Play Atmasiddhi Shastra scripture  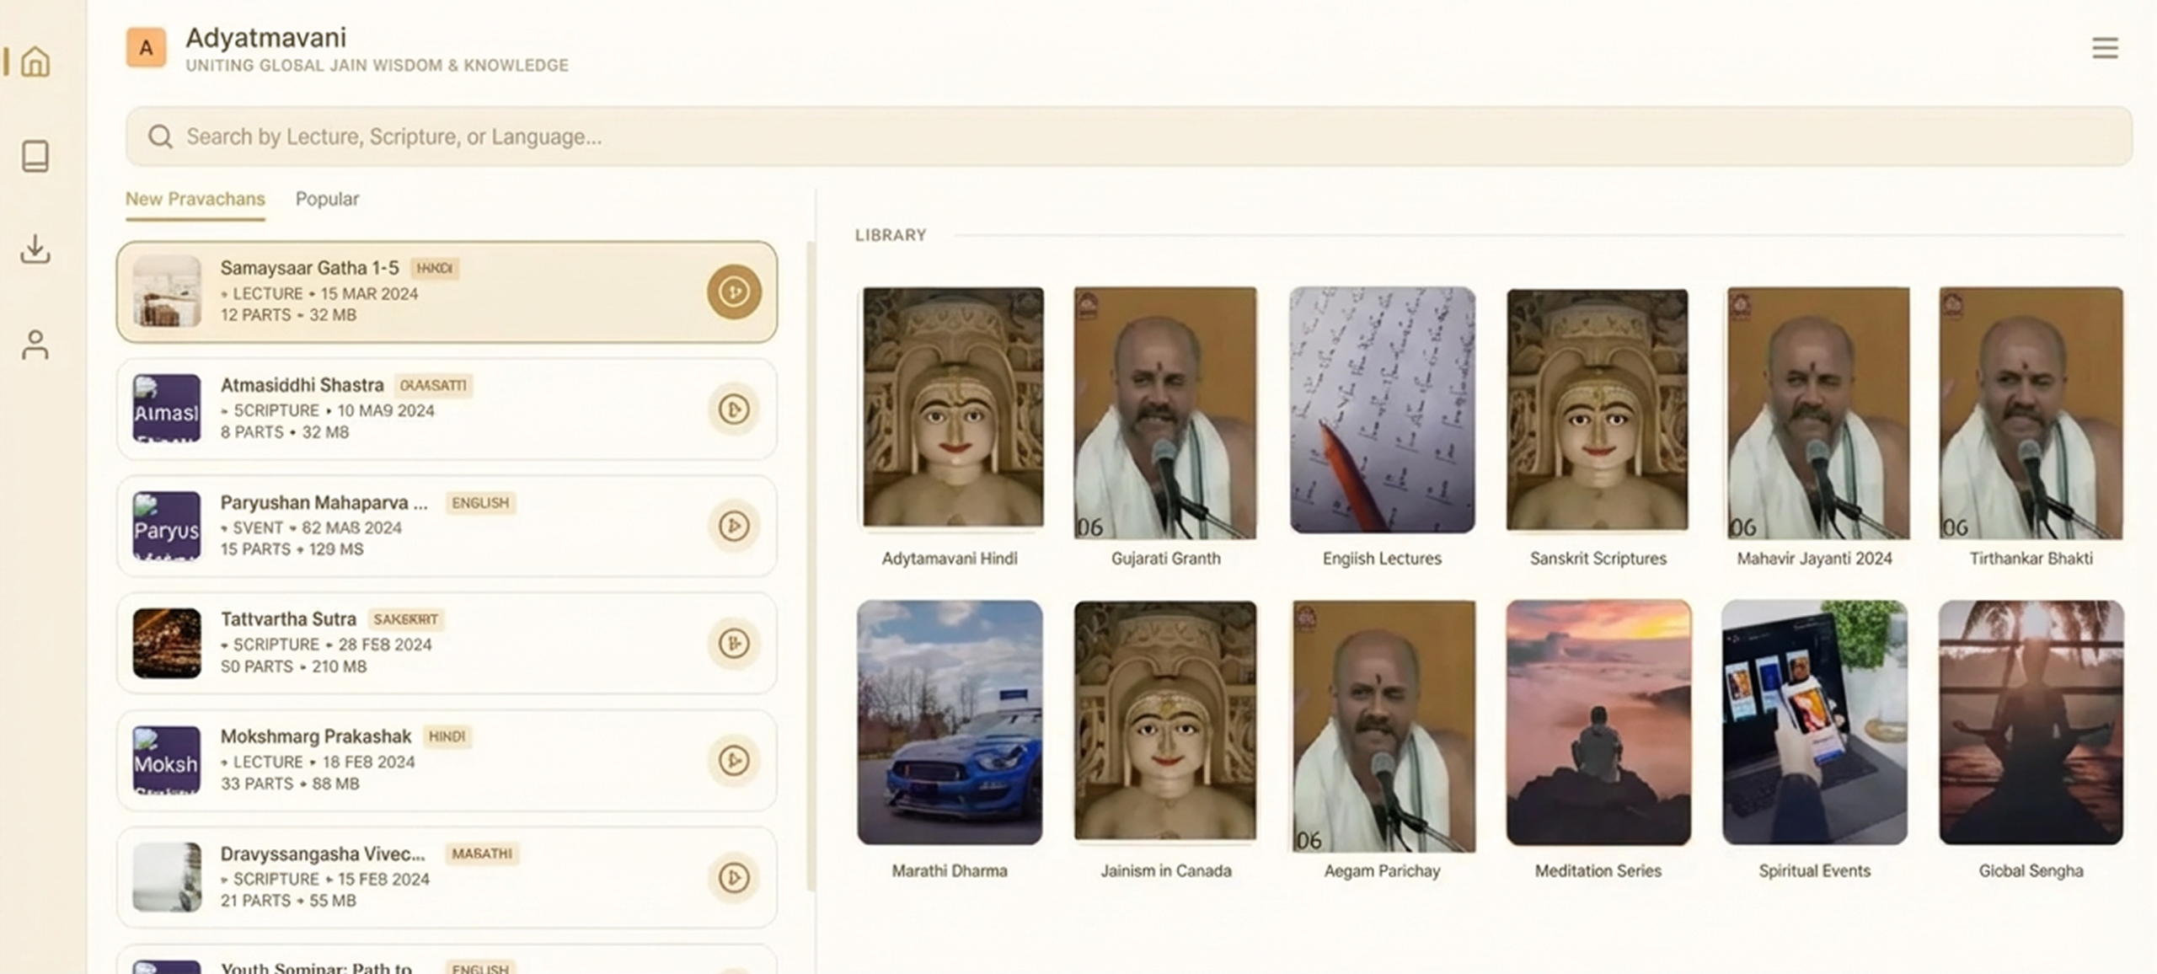(x=733, y=409)
